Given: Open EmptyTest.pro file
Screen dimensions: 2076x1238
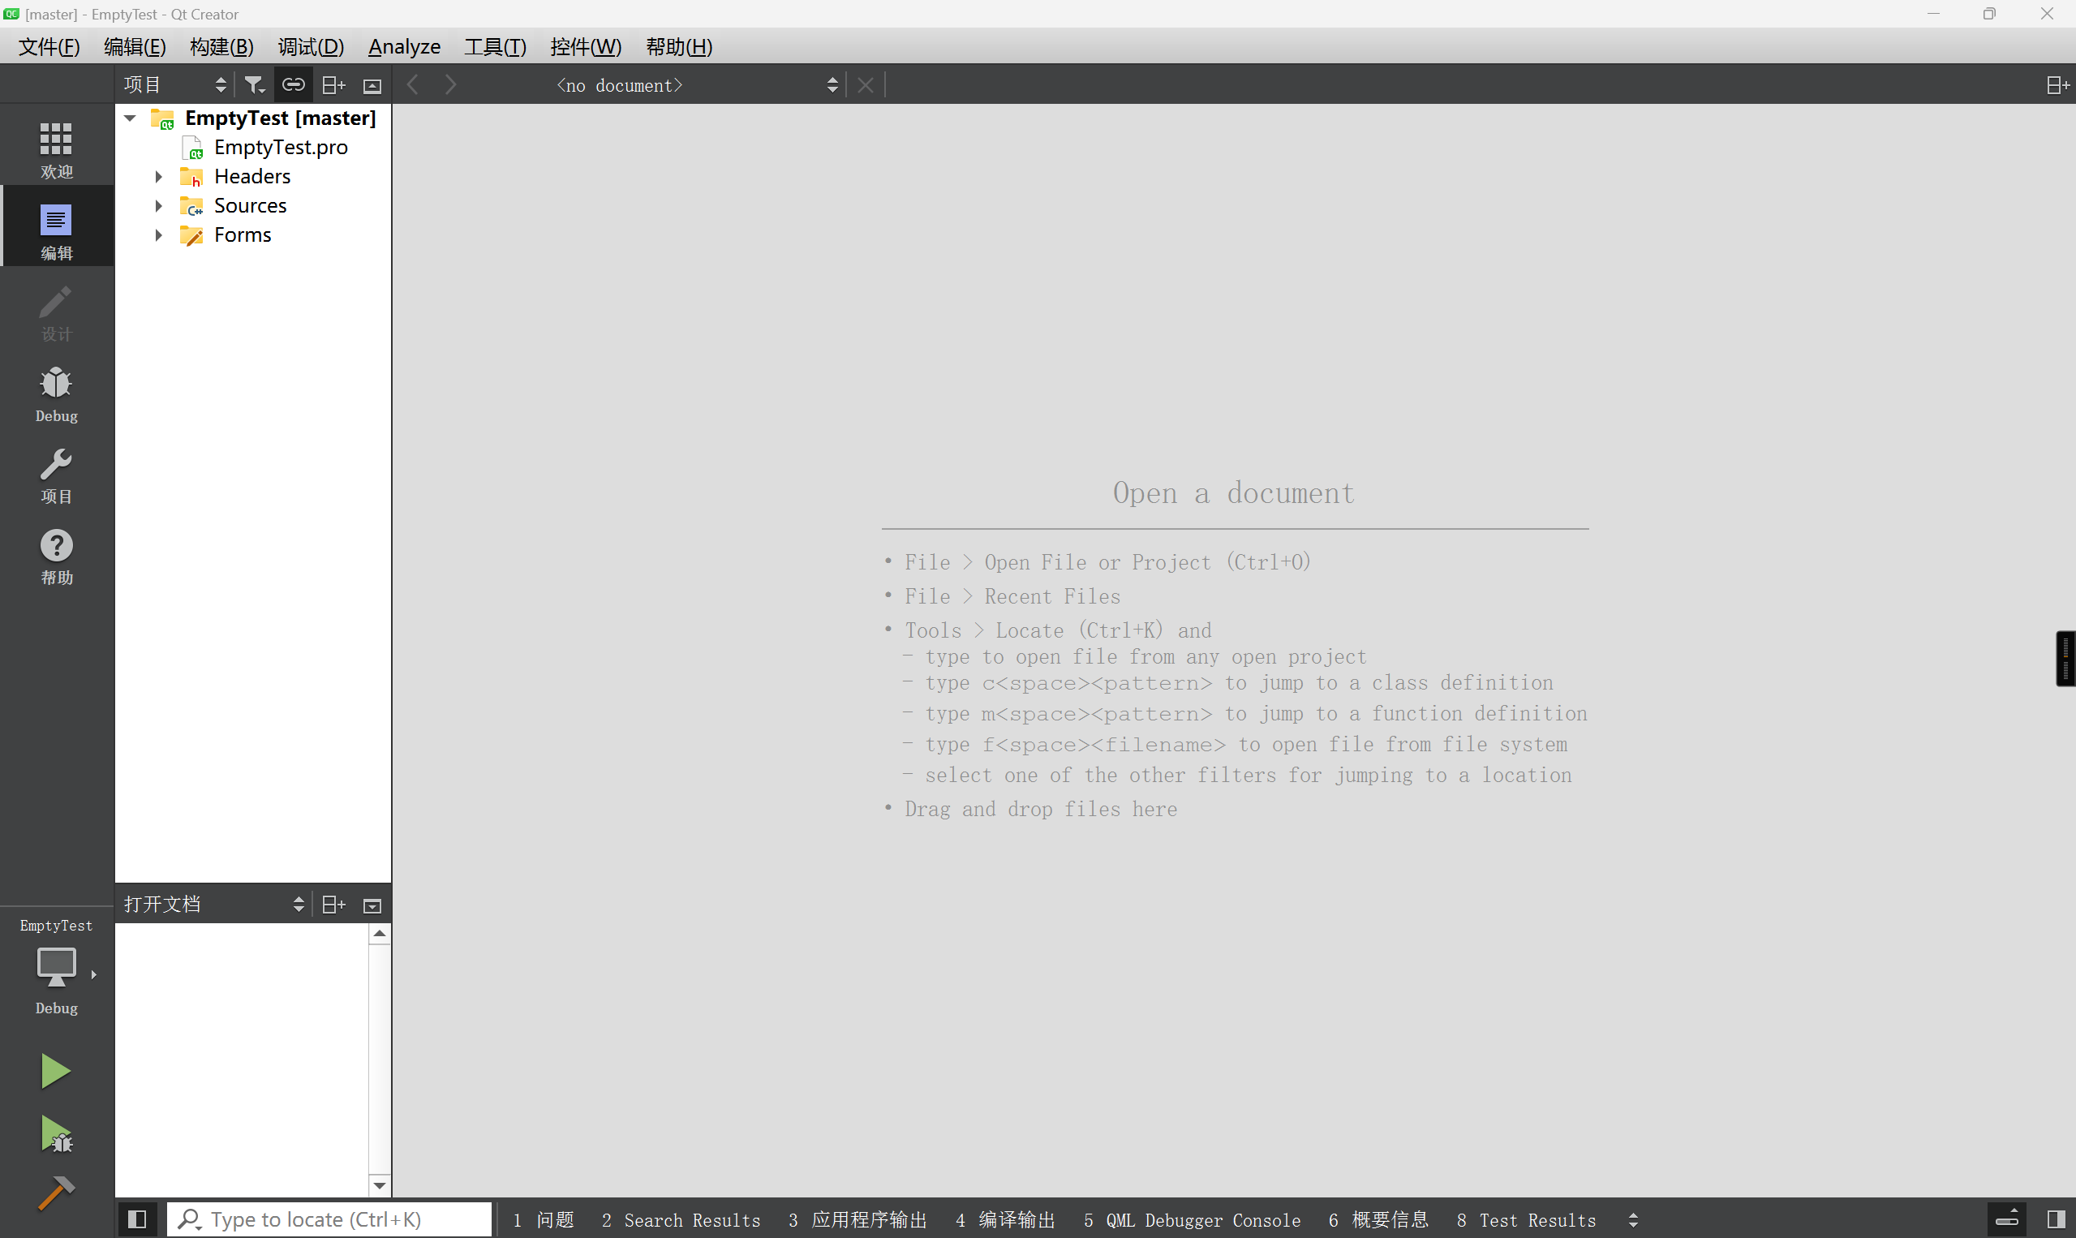Looking at the screenshot, I should 280,148.
